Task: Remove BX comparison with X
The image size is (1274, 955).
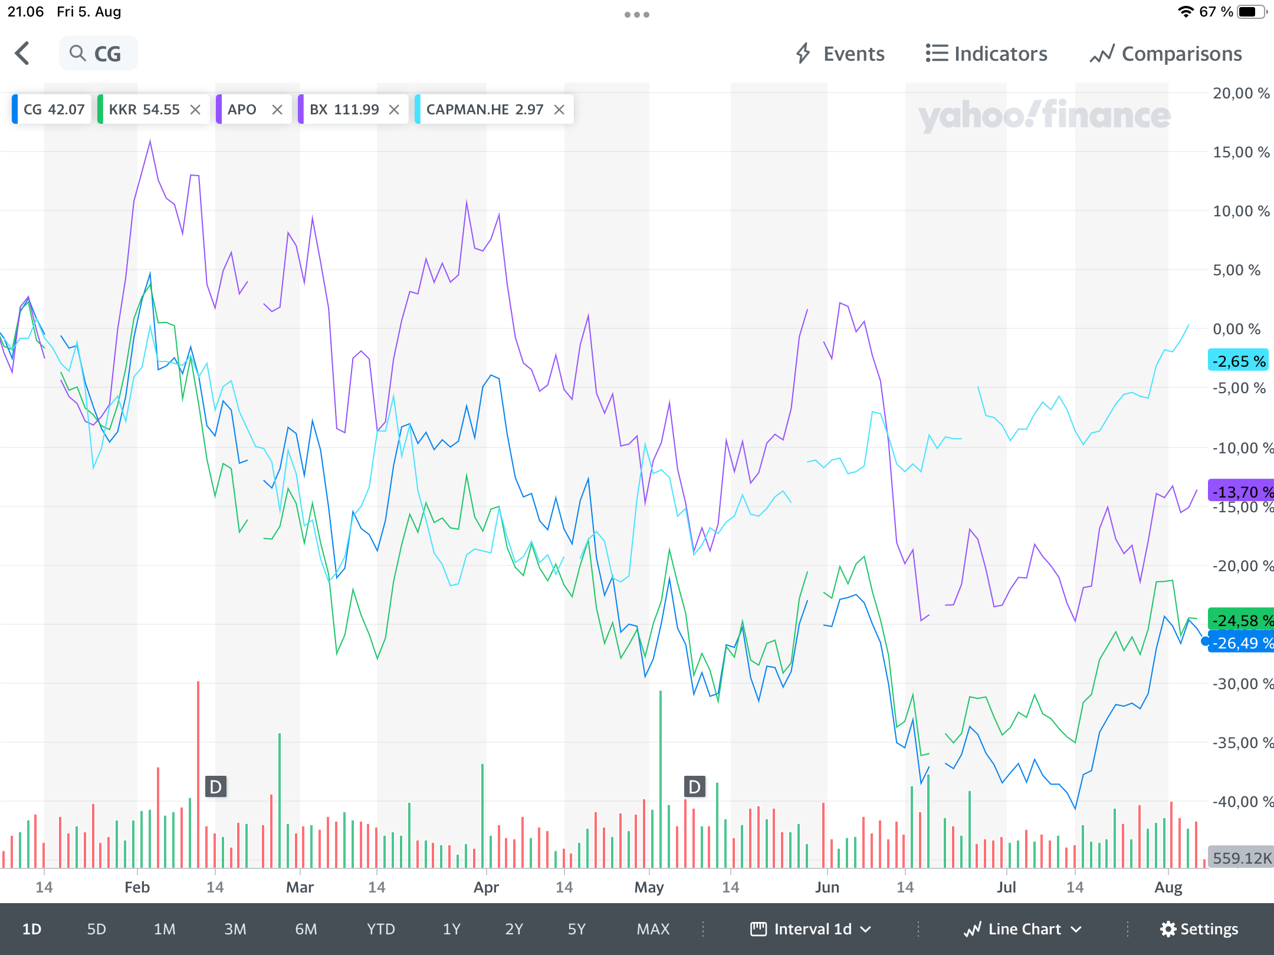Action: point(394,110)
